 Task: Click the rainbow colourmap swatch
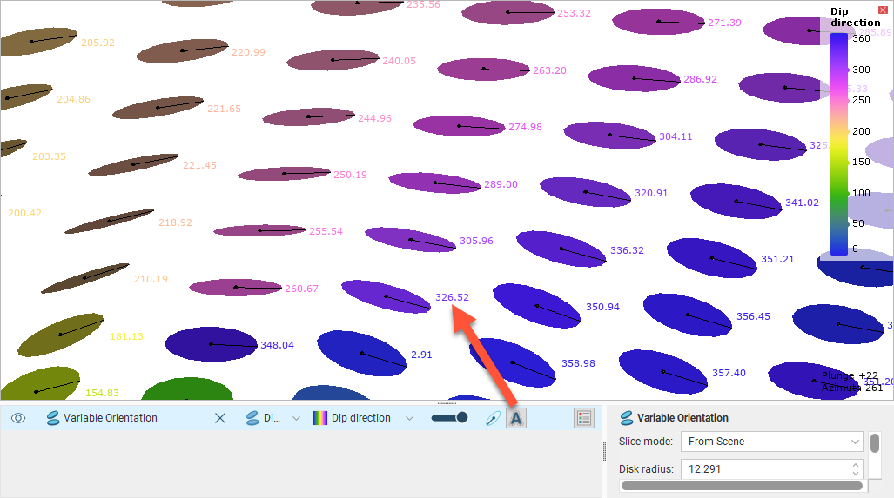[320, 418]
